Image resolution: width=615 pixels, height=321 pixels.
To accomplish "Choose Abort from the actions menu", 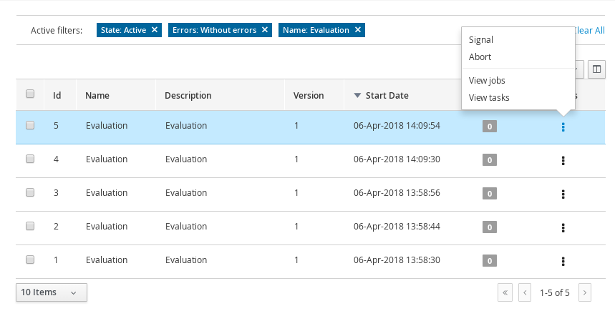I will click(x=480, y=57).
